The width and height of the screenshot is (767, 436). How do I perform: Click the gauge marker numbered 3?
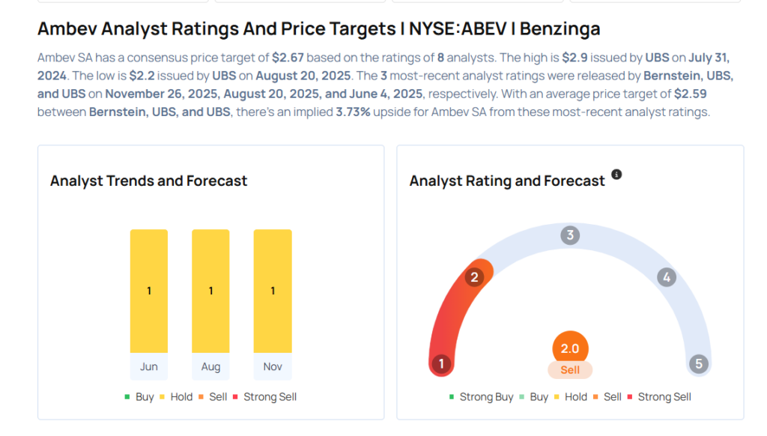coord(570,236)
